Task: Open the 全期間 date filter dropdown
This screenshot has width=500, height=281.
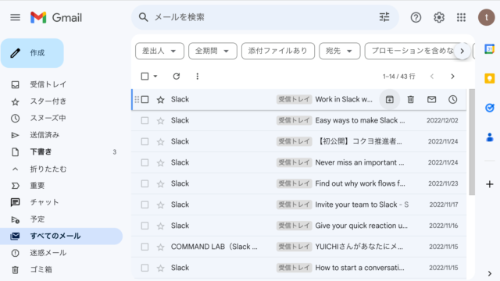Action: (212, 51)
